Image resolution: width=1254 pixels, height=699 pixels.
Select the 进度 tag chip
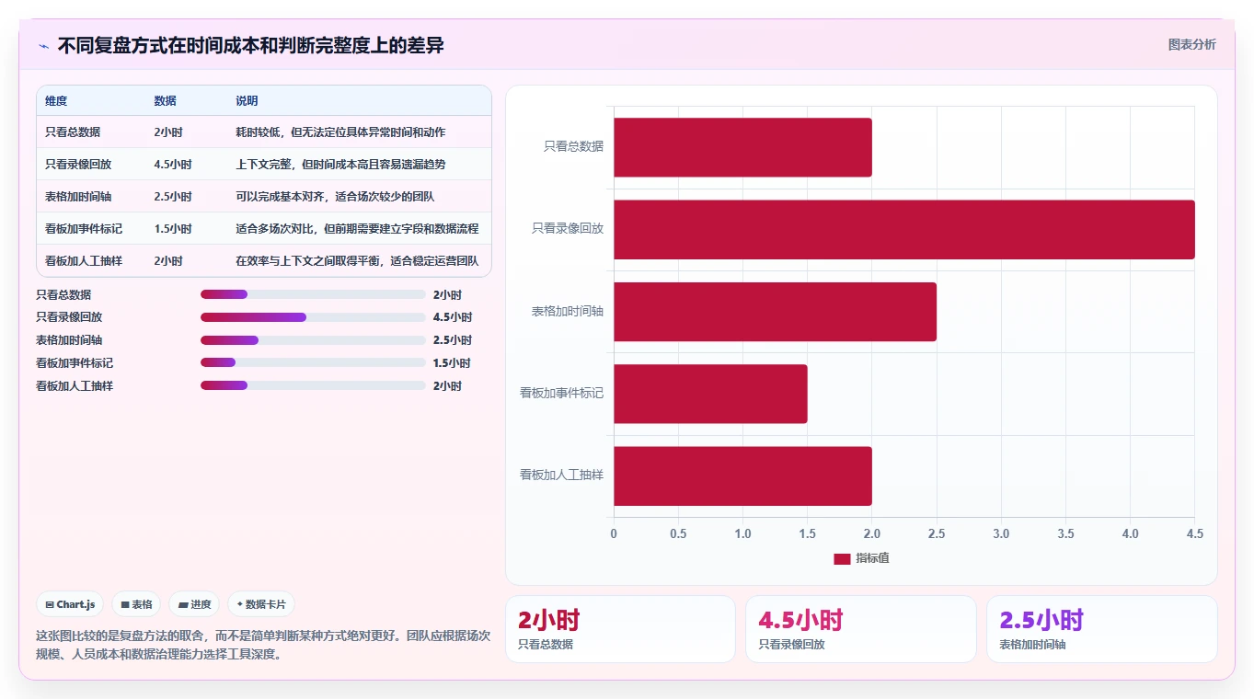coord(194,604)
